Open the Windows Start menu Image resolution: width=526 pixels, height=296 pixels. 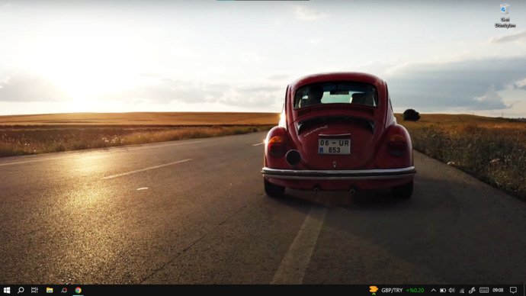click(x=7, y=291)
